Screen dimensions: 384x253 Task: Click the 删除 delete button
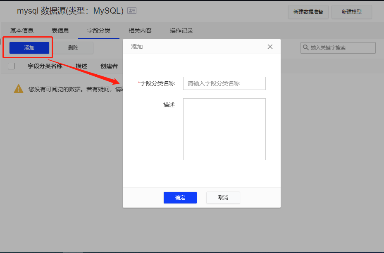73,48
